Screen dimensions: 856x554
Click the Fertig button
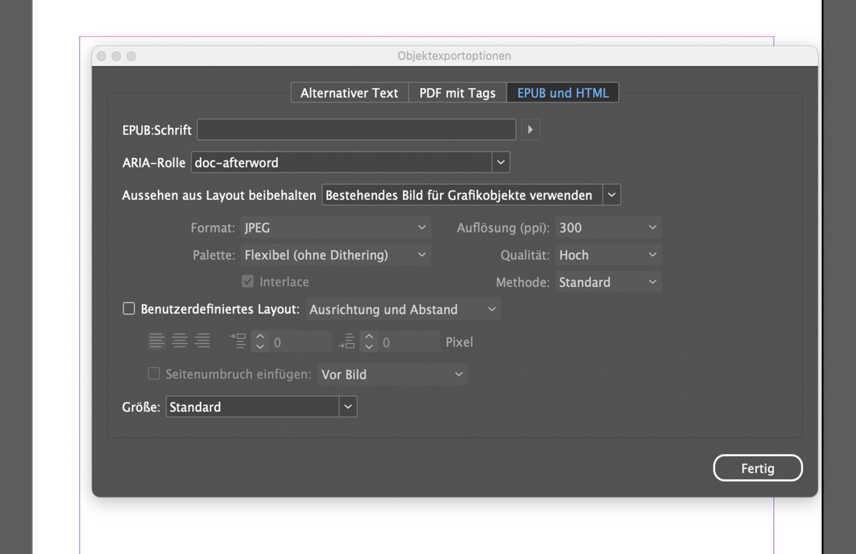click(758, 468)
